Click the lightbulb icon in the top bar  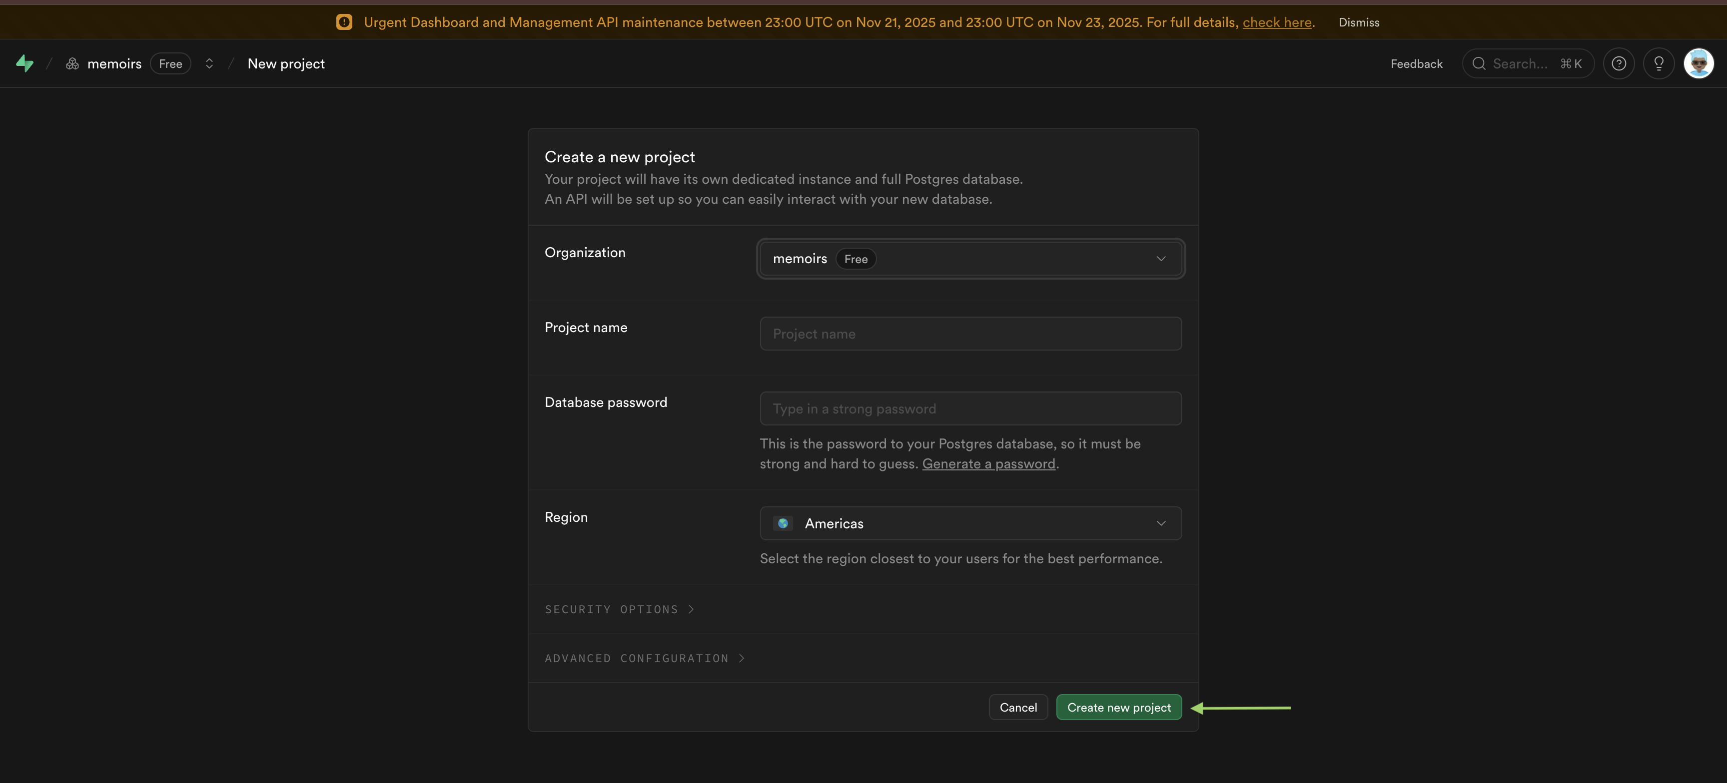click(1659, 63)
